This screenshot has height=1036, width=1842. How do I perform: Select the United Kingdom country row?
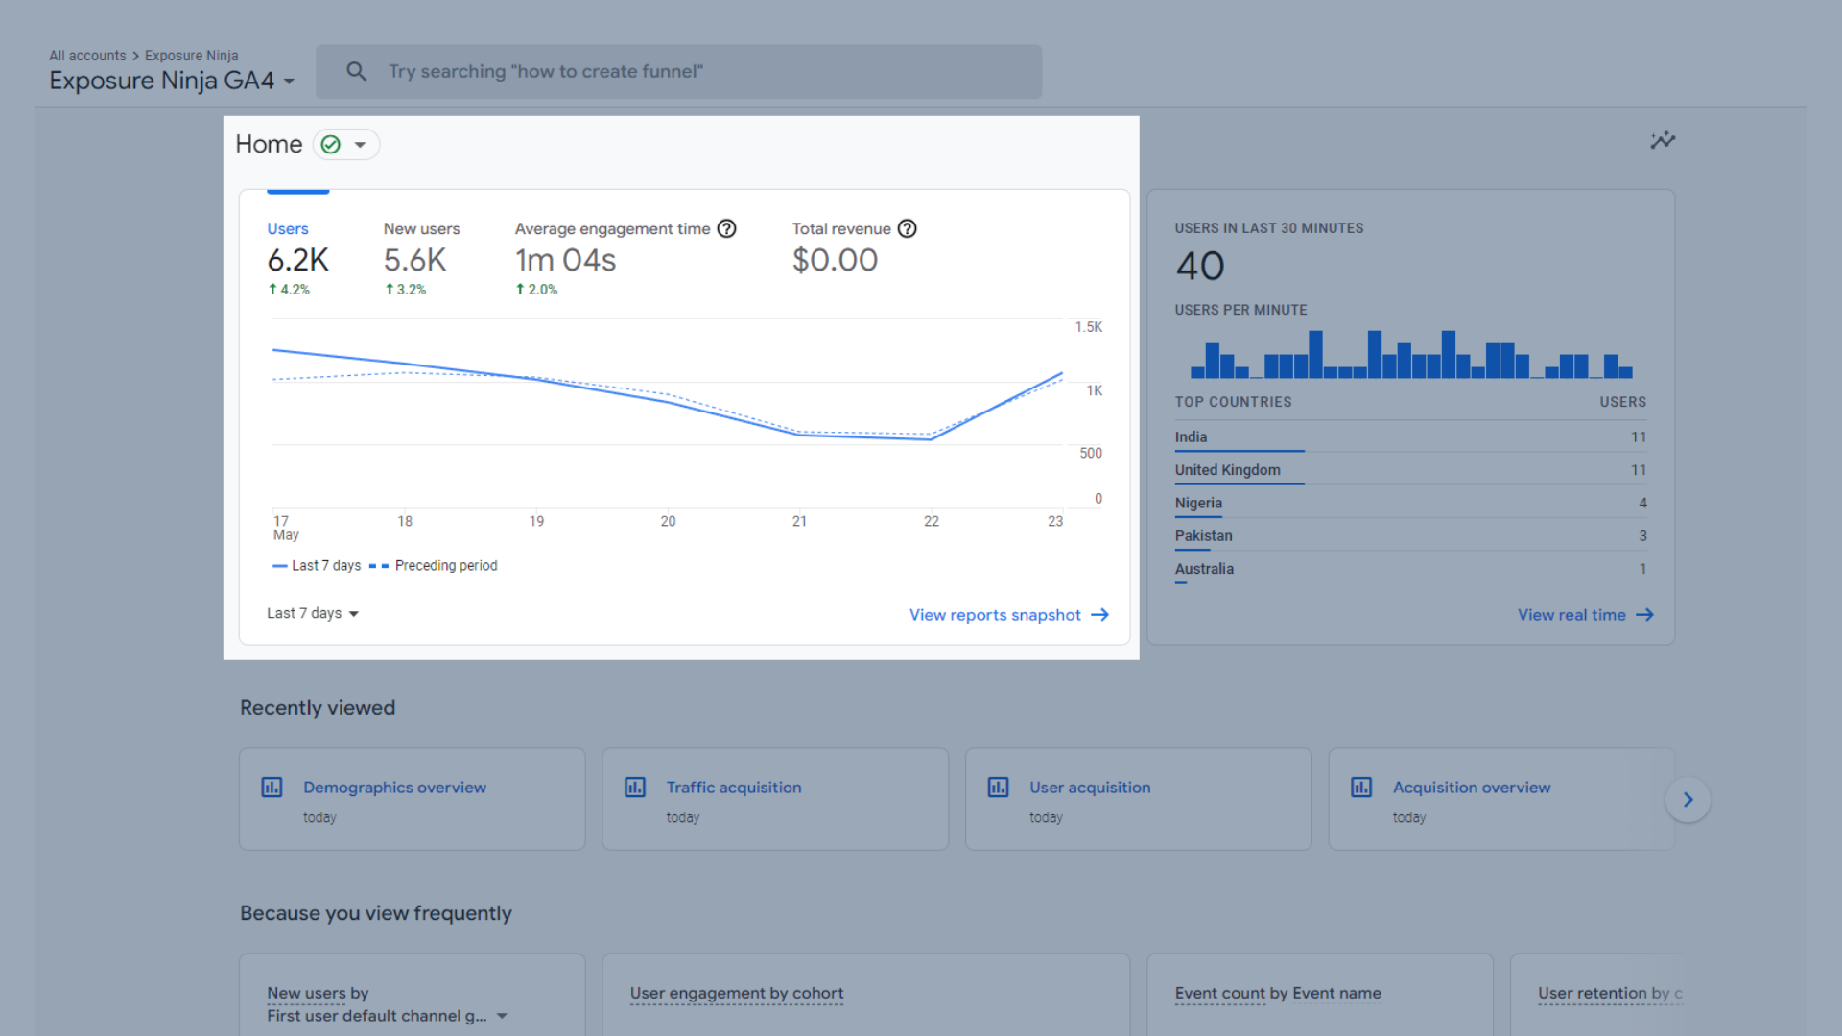[1406, 469]
